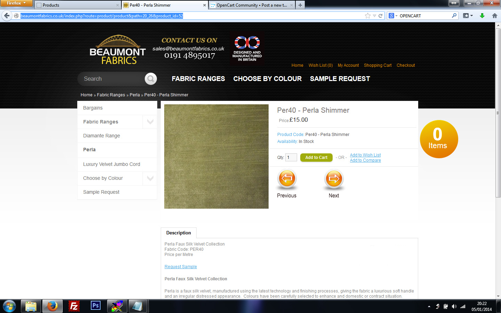501x313 pixels.
Task: Open the SAMPLE REQUEST menu item
Action: coord(340,79)
